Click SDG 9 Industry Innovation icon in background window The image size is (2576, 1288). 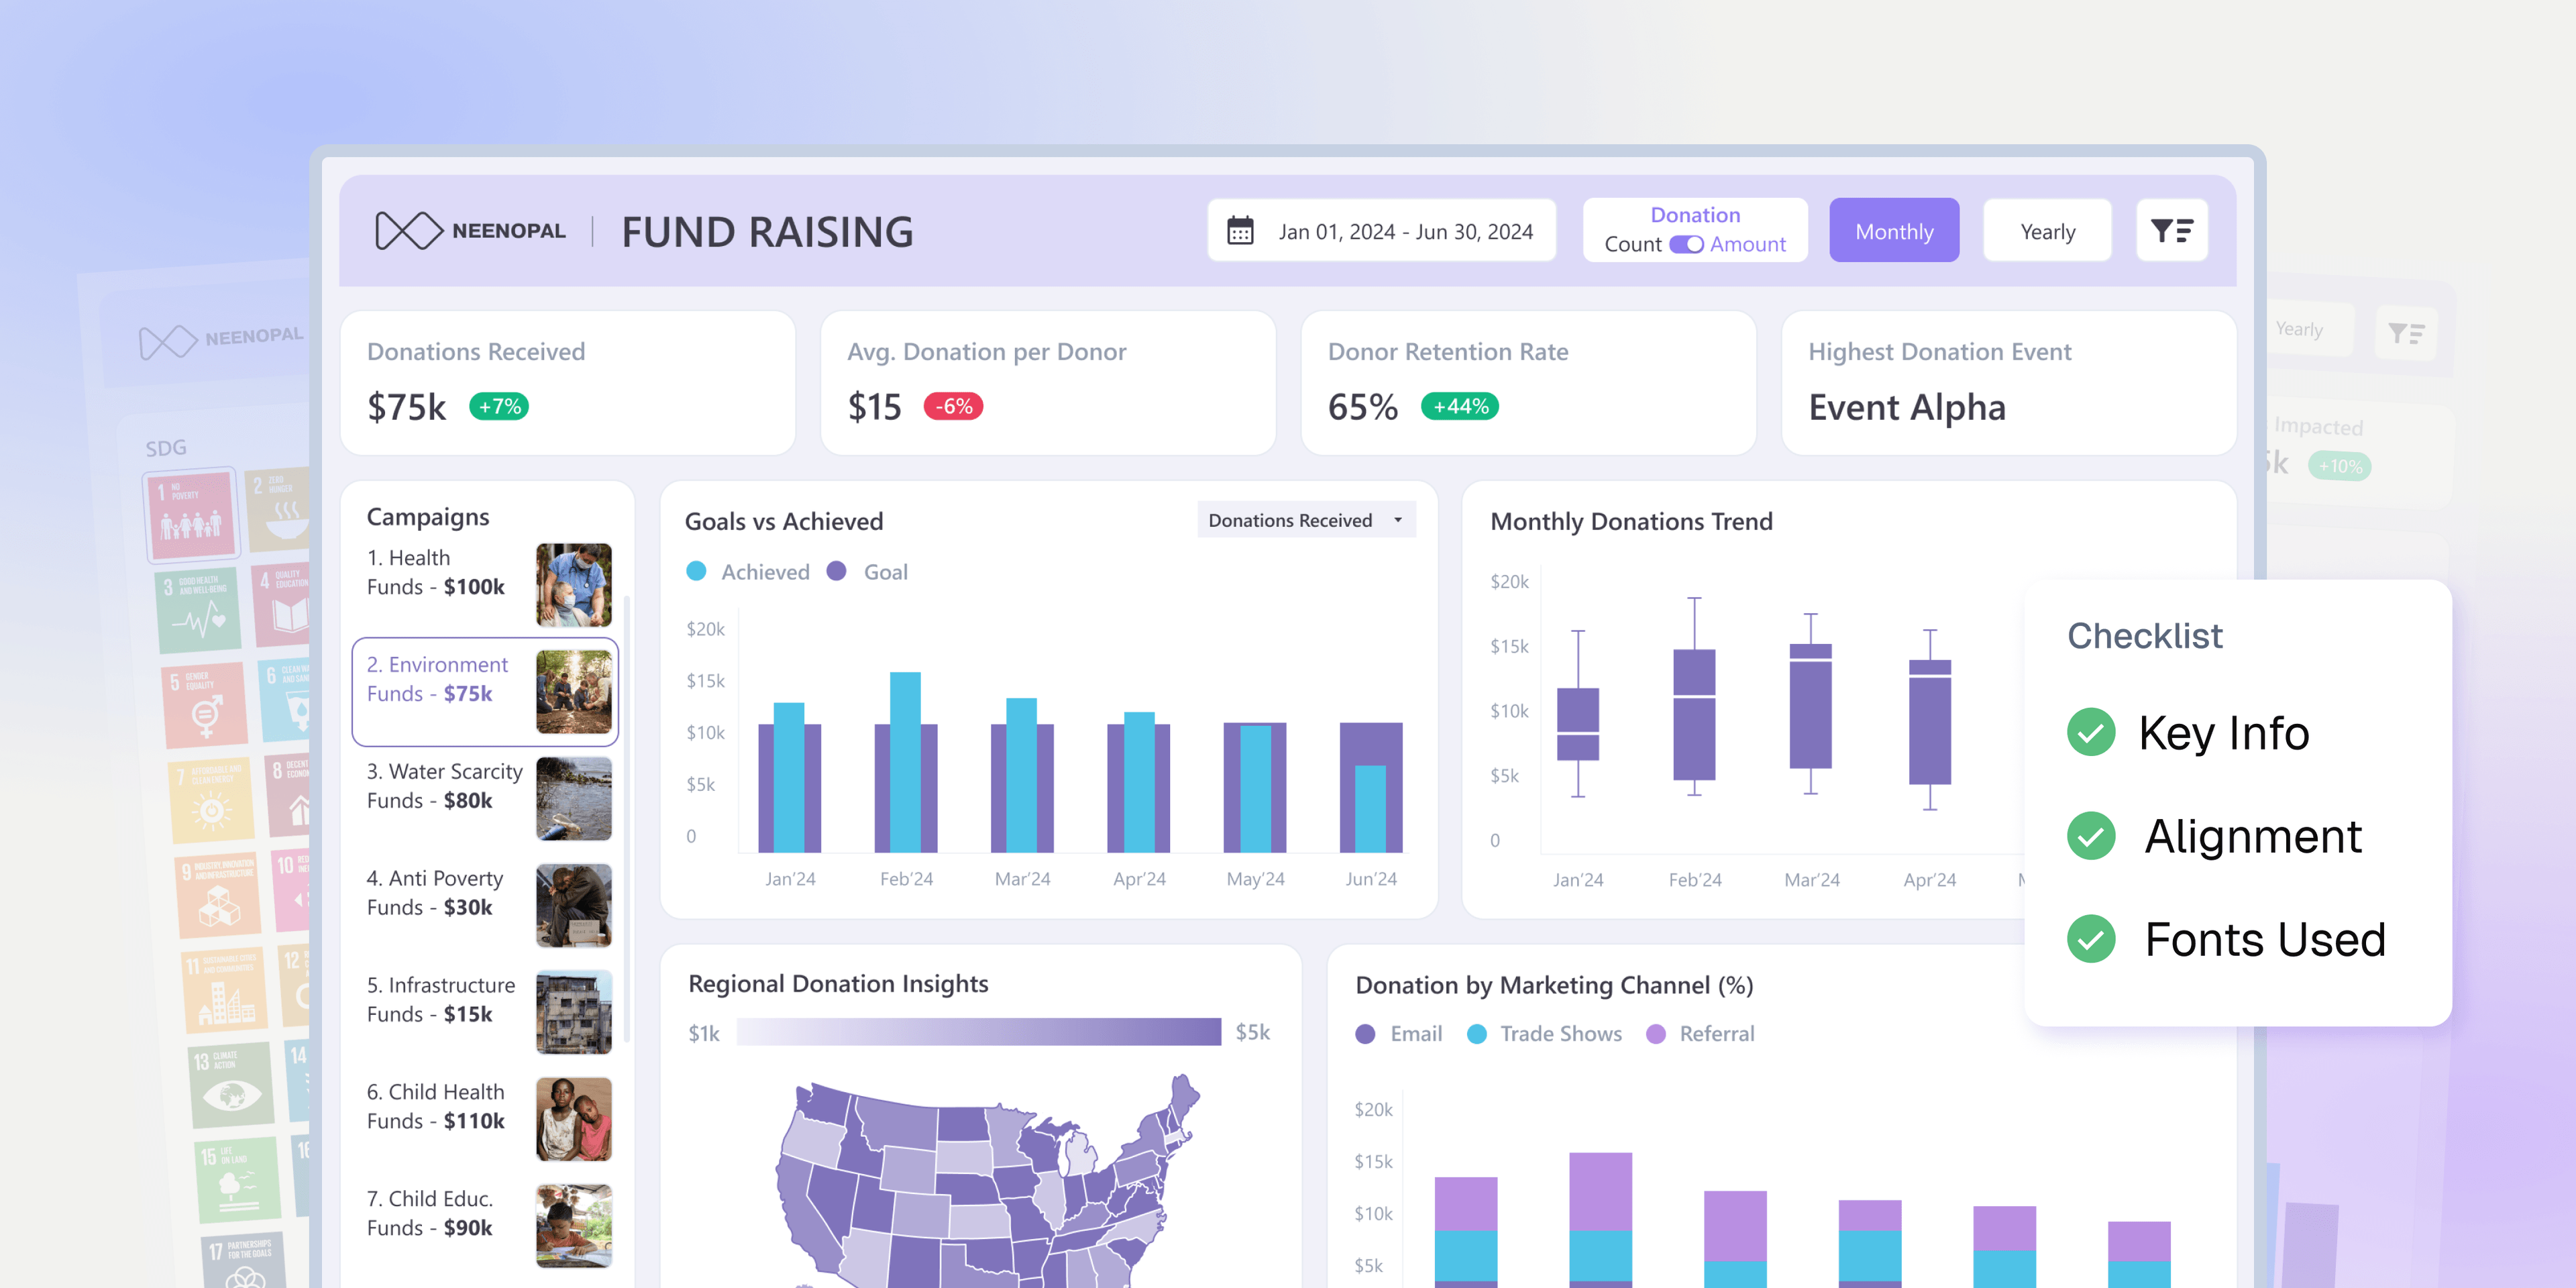tap(218, 895)
